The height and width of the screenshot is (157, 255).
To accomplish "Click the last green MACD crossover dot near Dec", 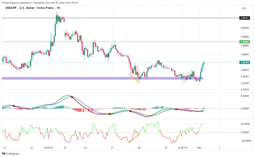I will pyautogui.click(x=202, y=111).
